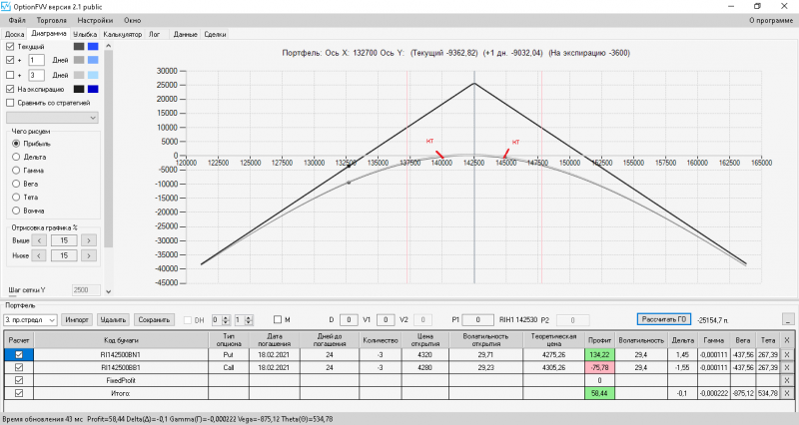Increase Выше chart cutoff percent
The height and width of the screenshot is (425, 799).
89,240
